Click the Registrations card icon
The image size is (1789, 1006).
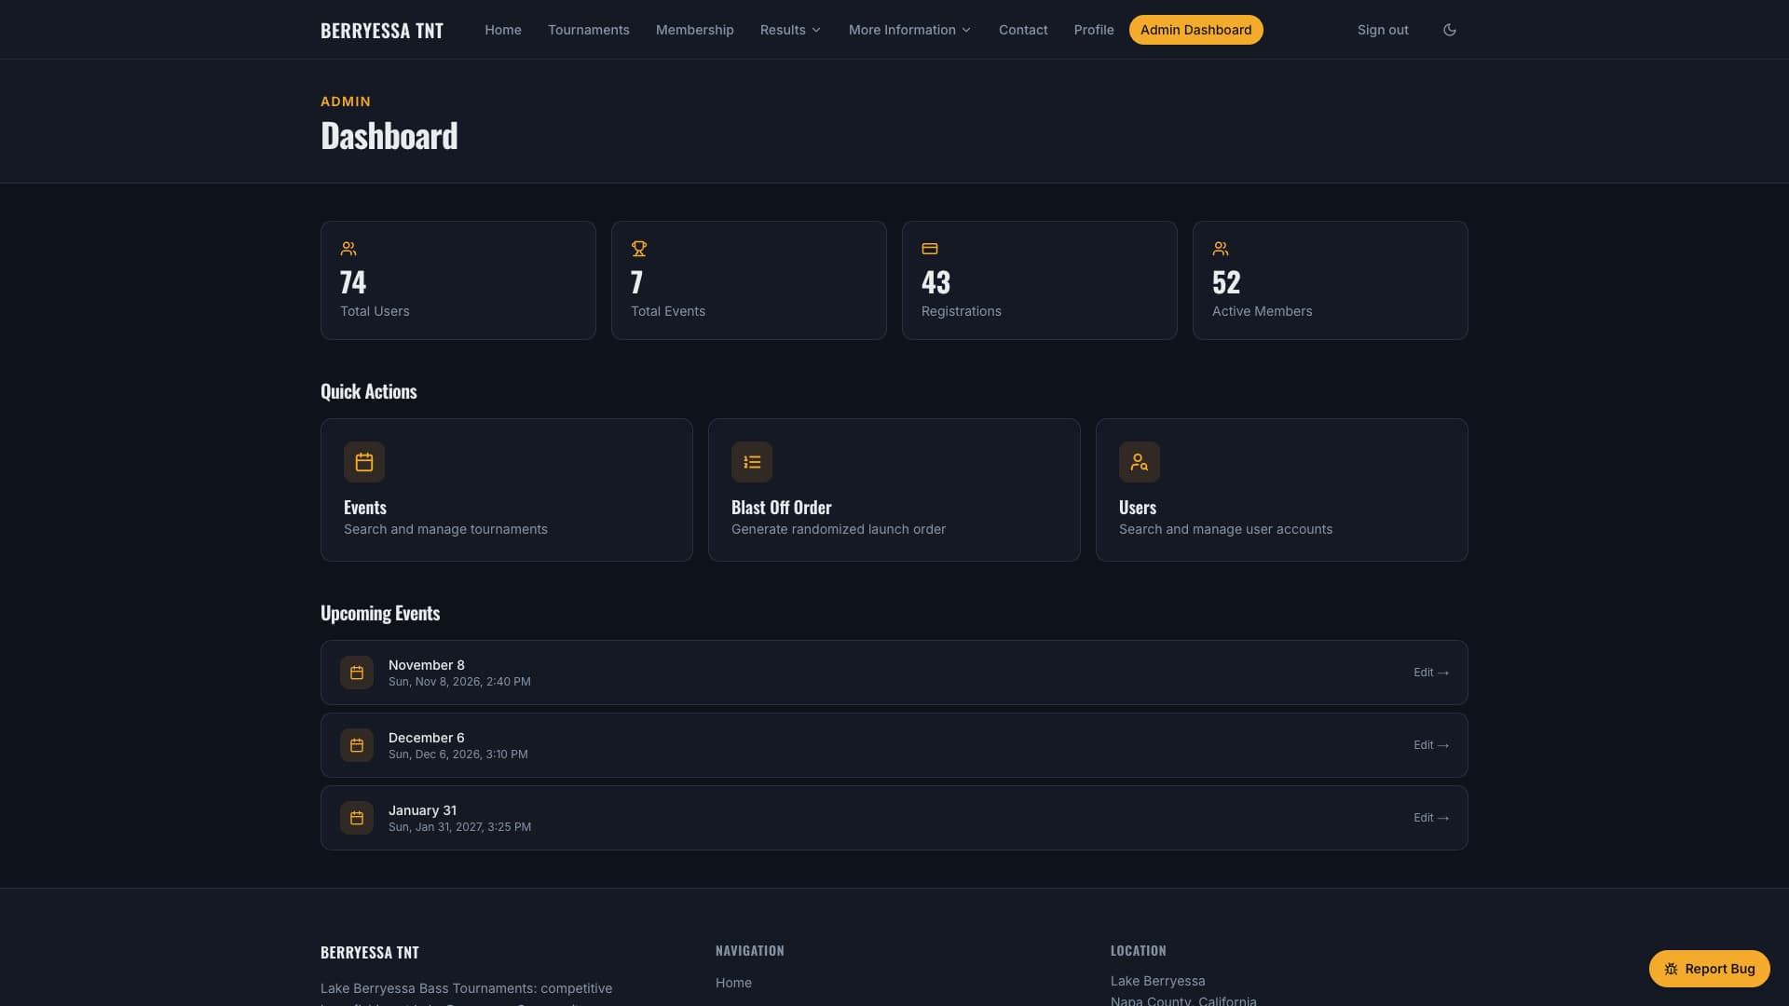click(x=930, y=249)
